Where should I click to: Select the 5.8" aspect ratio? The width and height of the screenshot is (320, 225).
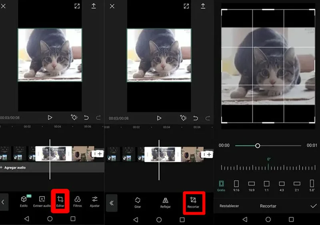pos(312,185)
